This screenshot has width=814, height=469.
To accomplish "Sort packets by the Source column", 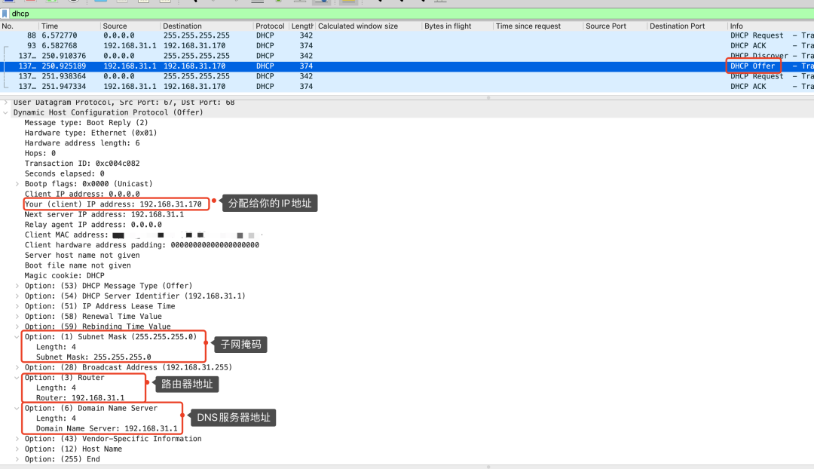I will (x=130, y=26).
